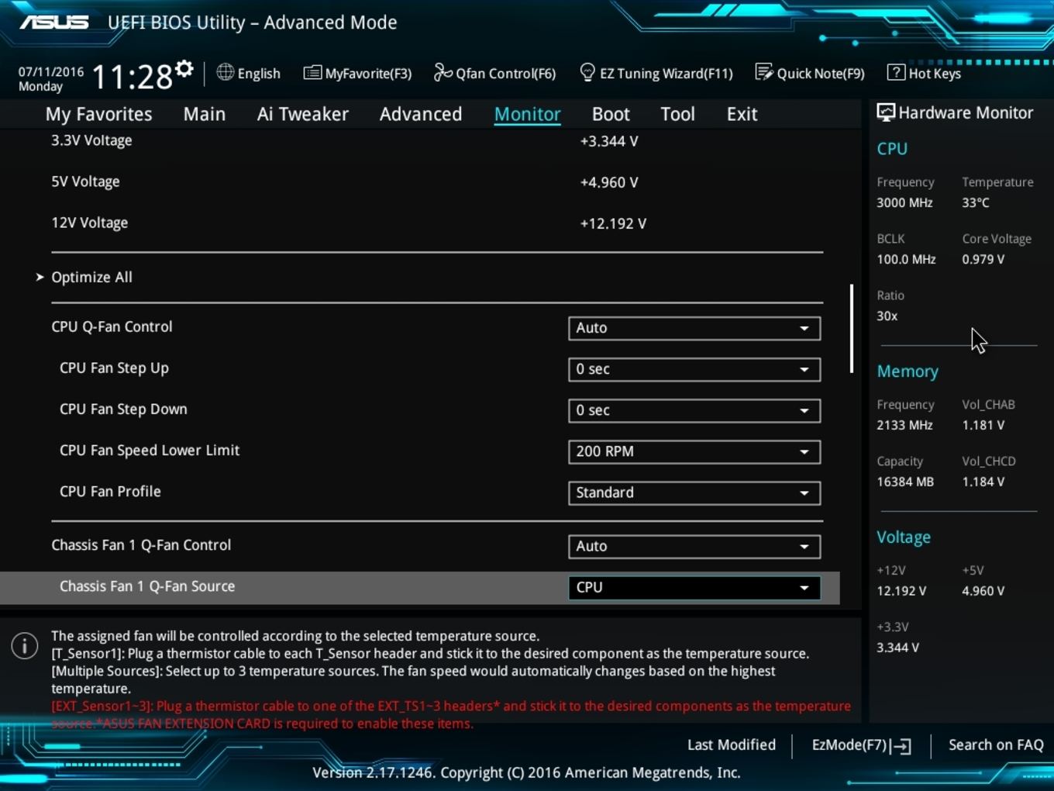Click the 1.184 V Vol_CHCD value
The height and width of the screenshot is (791, 1054).
point(983,482)
